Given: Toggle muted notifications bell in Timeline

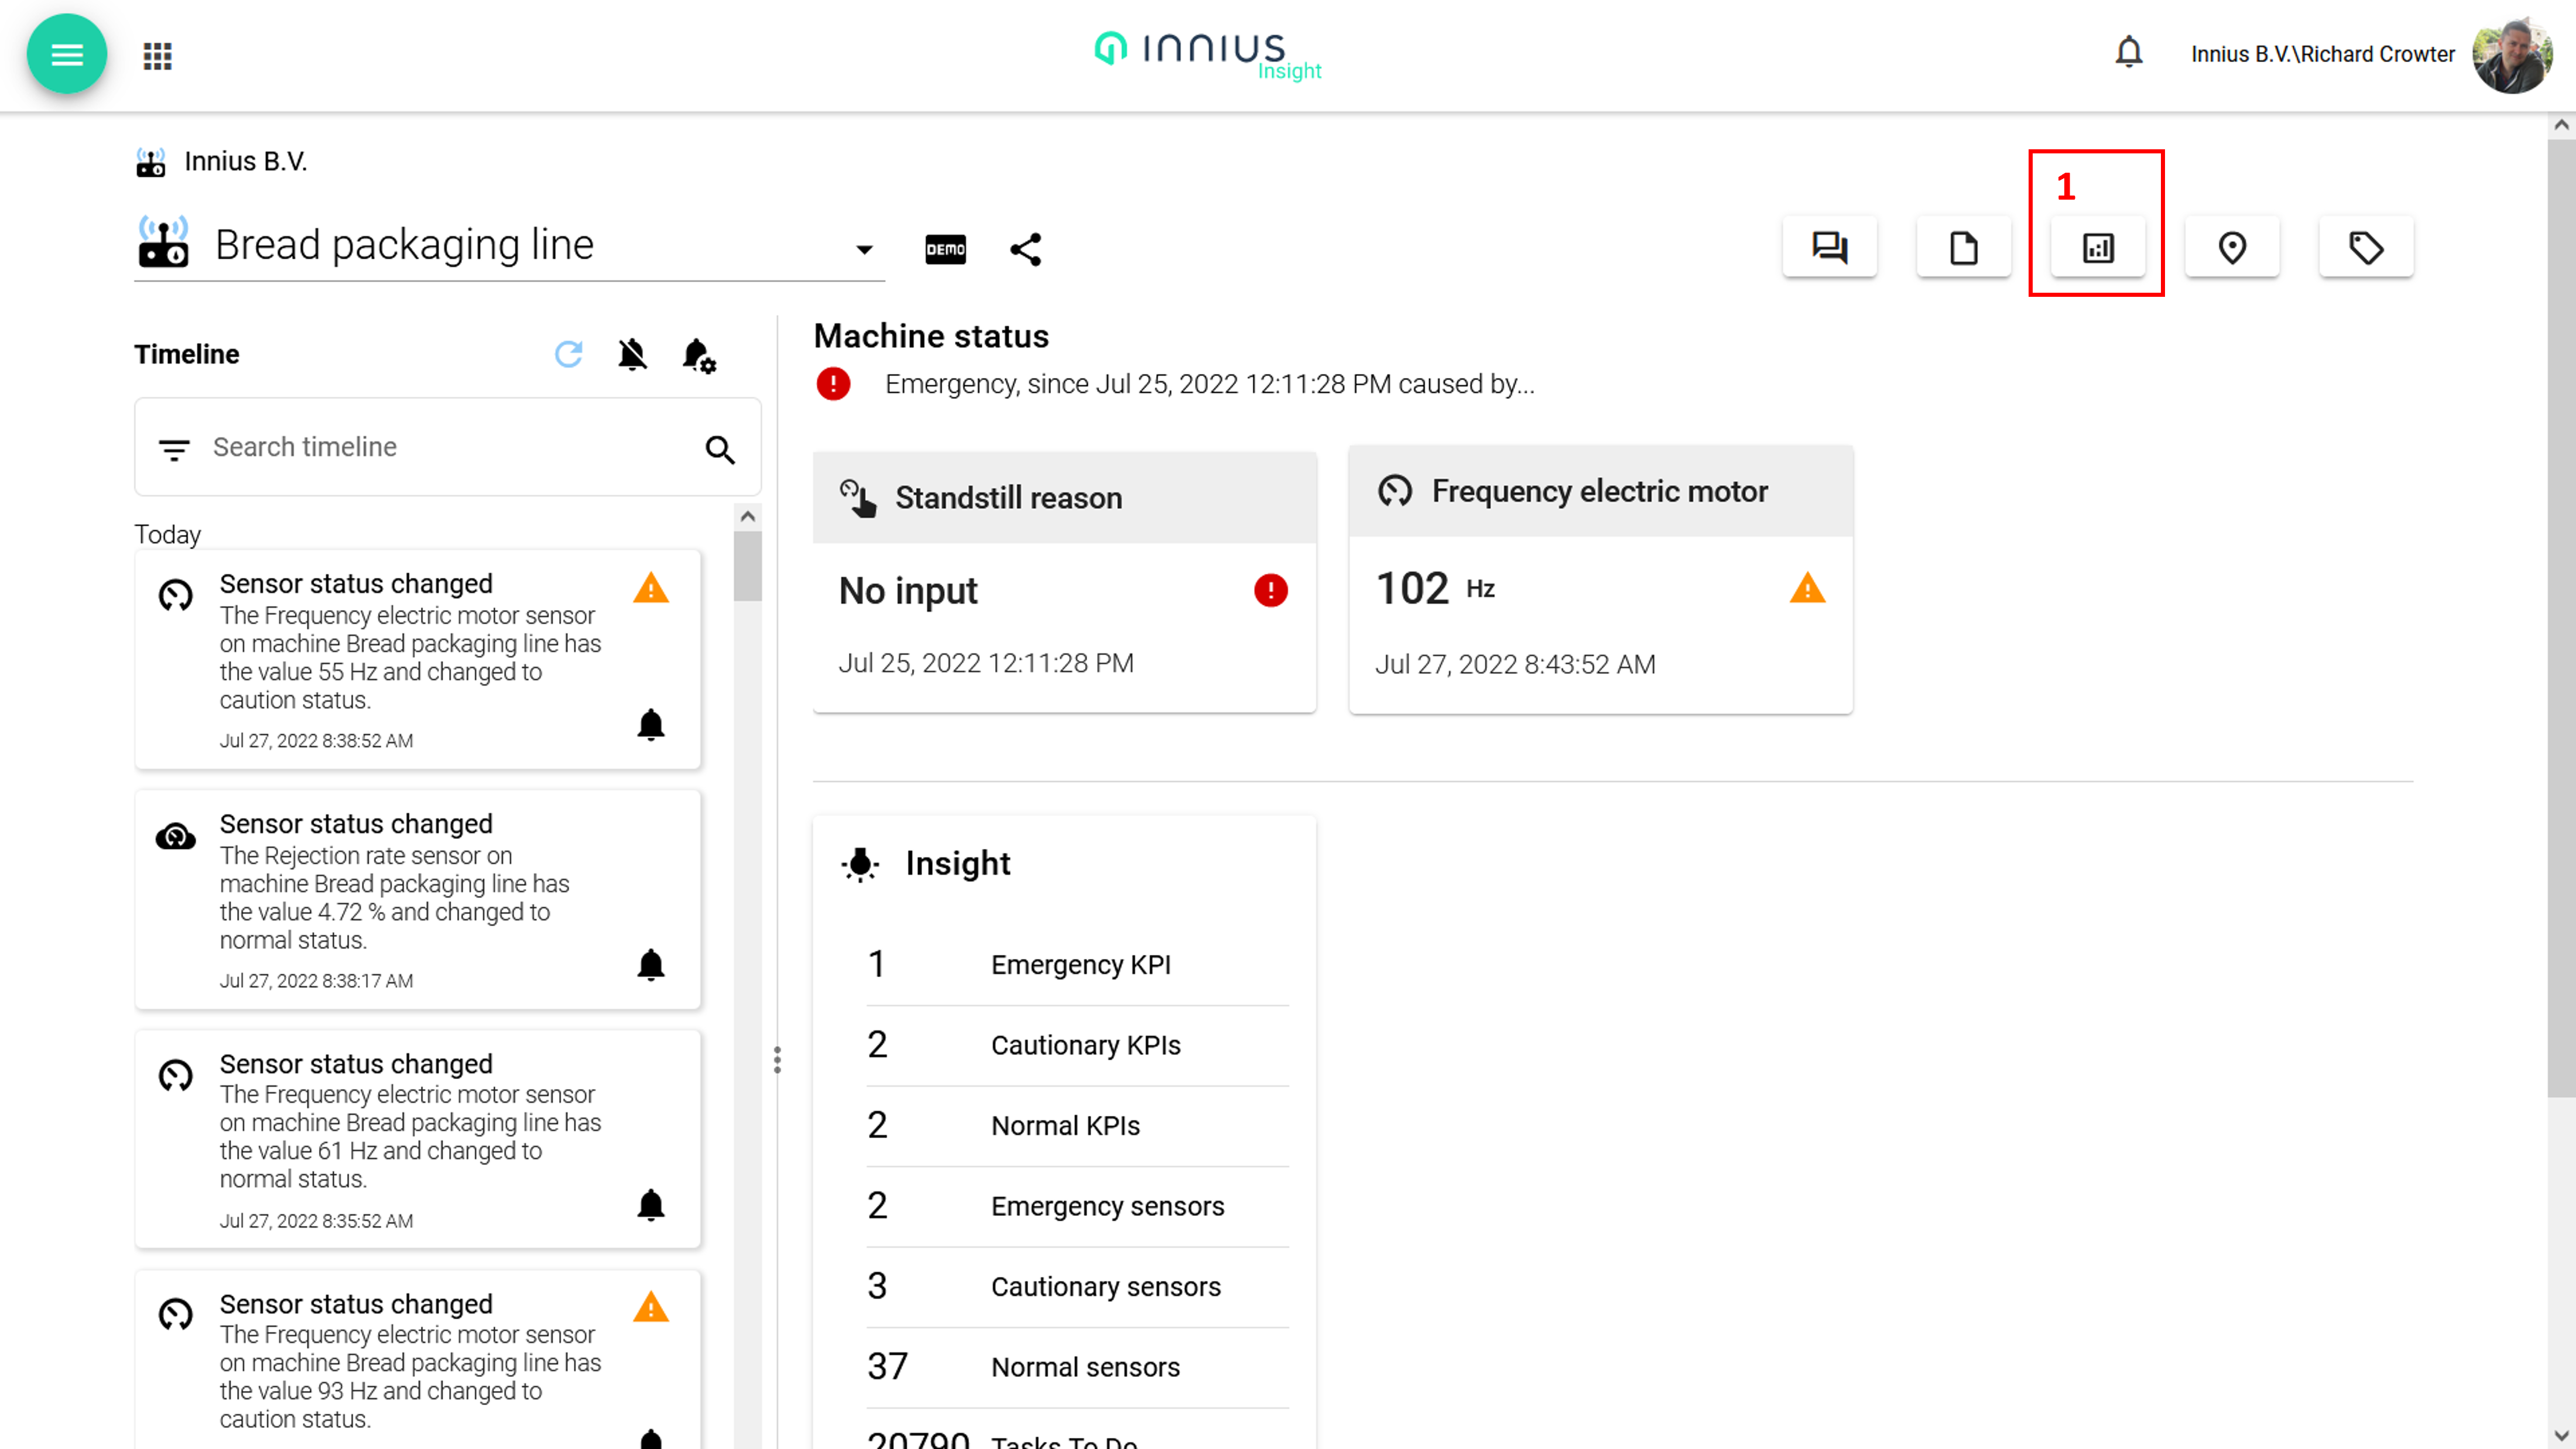Looking at the screenshot, I should tap(632, 354).
